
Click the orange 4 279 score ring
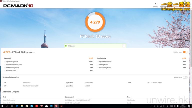(95, 22)
